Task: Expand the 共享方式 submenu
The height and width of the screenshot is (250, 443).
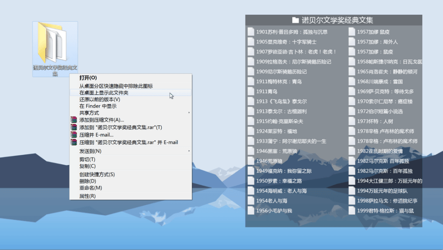Action: coord(131,113)
